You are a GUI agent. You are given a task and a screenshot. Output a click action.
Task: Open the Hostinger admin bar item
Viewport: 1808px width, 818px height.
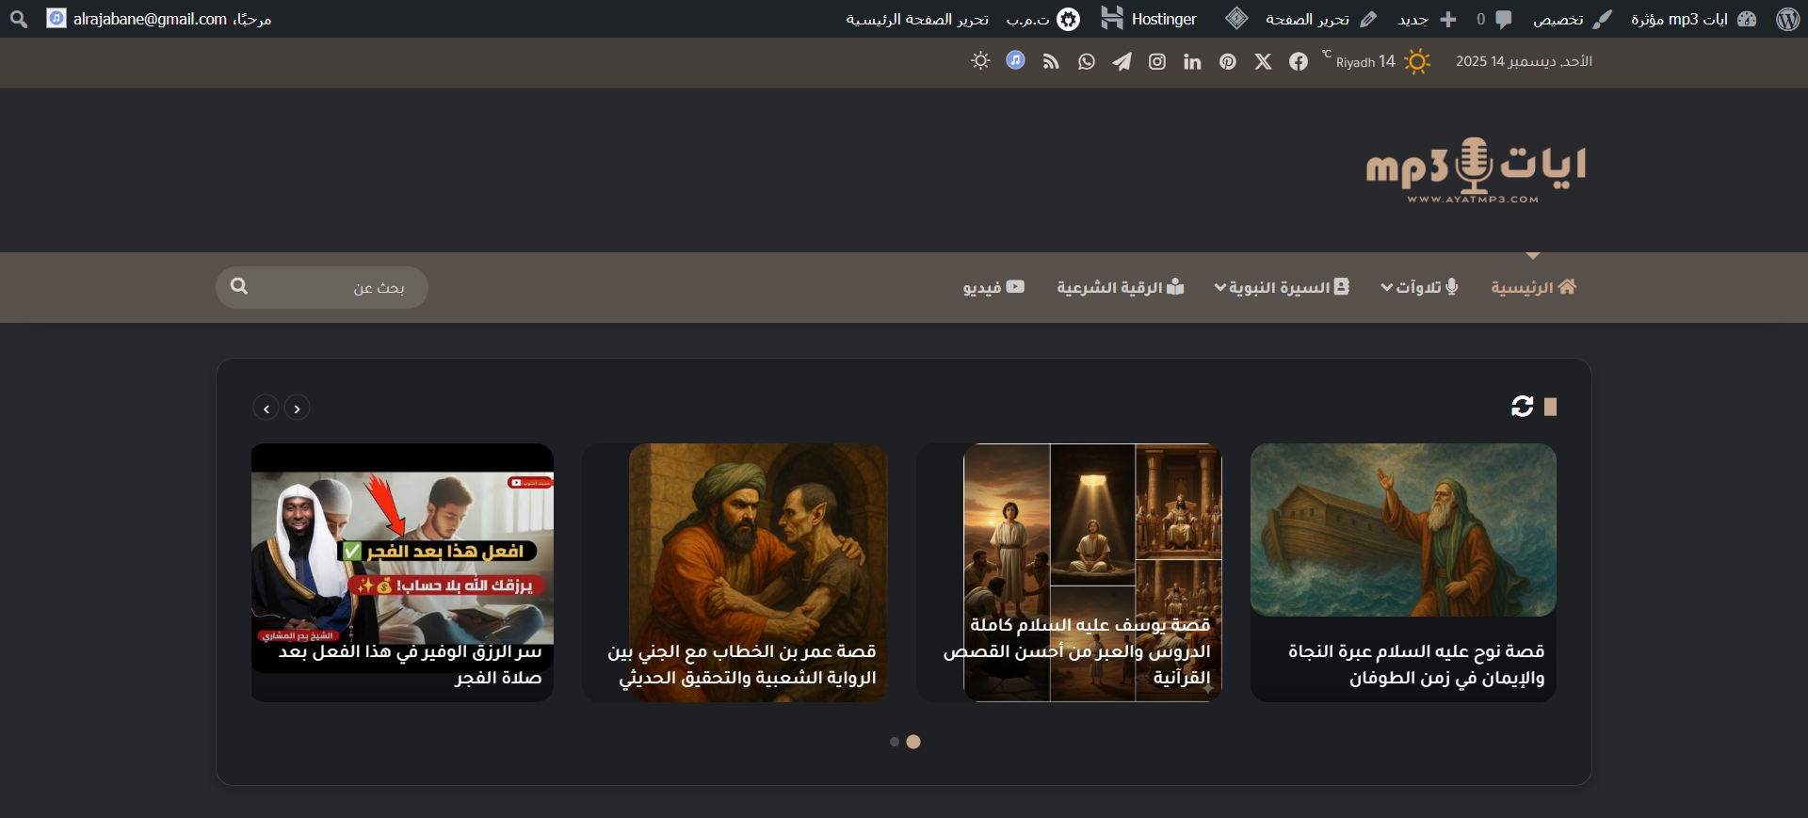1149,19
